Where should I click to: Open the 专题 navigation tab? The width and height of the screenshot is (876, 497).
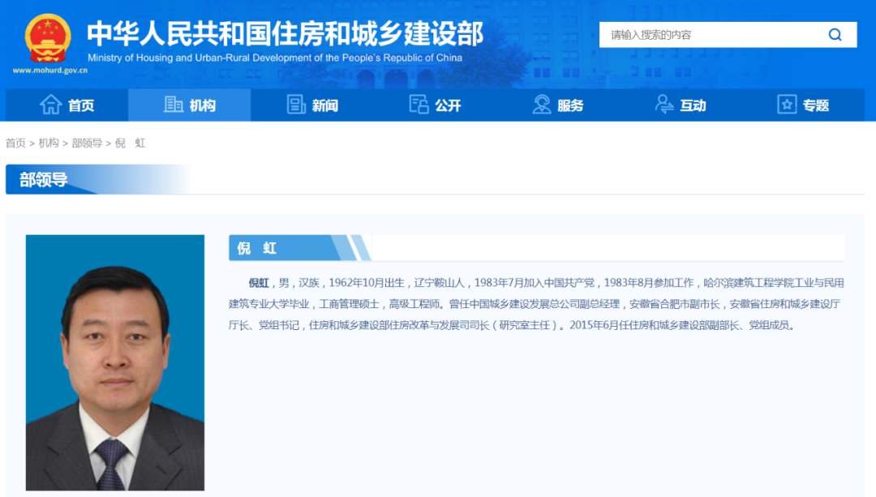tap(803, 105)
